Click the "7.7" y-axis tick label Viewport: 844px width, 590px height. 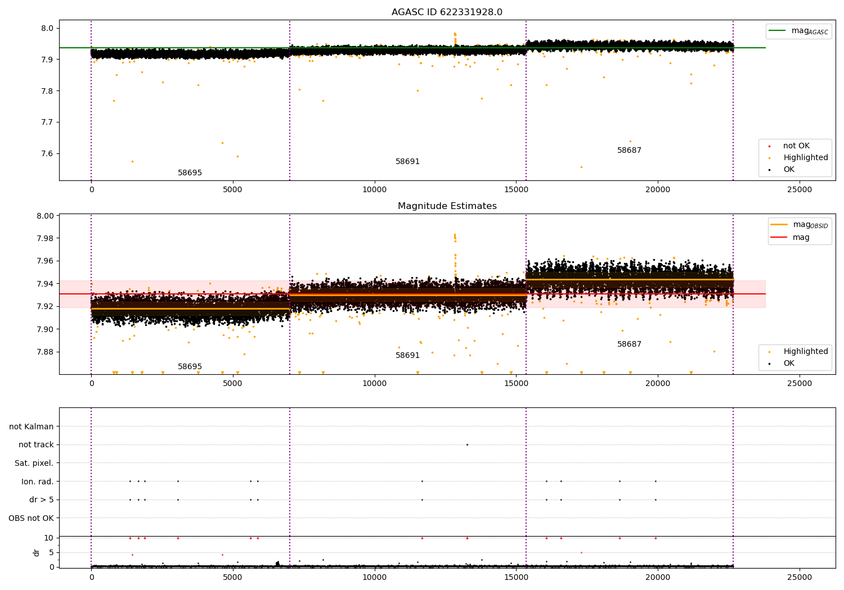47,122
